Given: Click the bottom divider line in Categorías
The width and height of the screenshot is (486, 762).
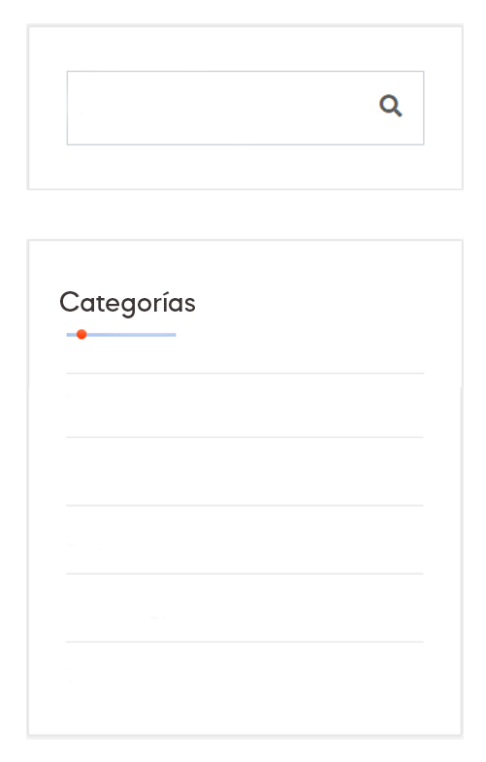Looking at the screenshot, I should click(x=244, y=642).
